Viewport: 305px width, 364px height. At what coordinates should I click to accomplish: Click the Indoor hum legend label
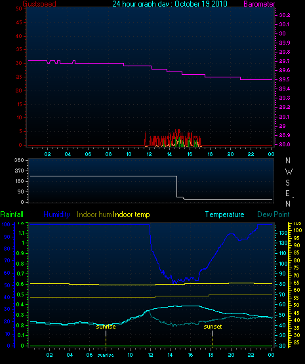point(94,214)
